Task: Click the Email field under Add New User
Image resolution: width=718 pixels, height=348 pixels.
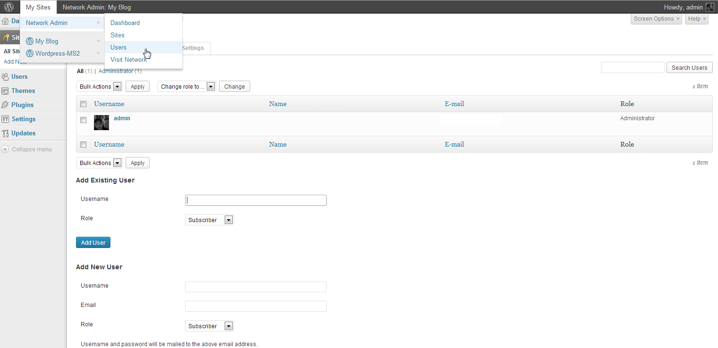Action: click(x=255, y=307)
